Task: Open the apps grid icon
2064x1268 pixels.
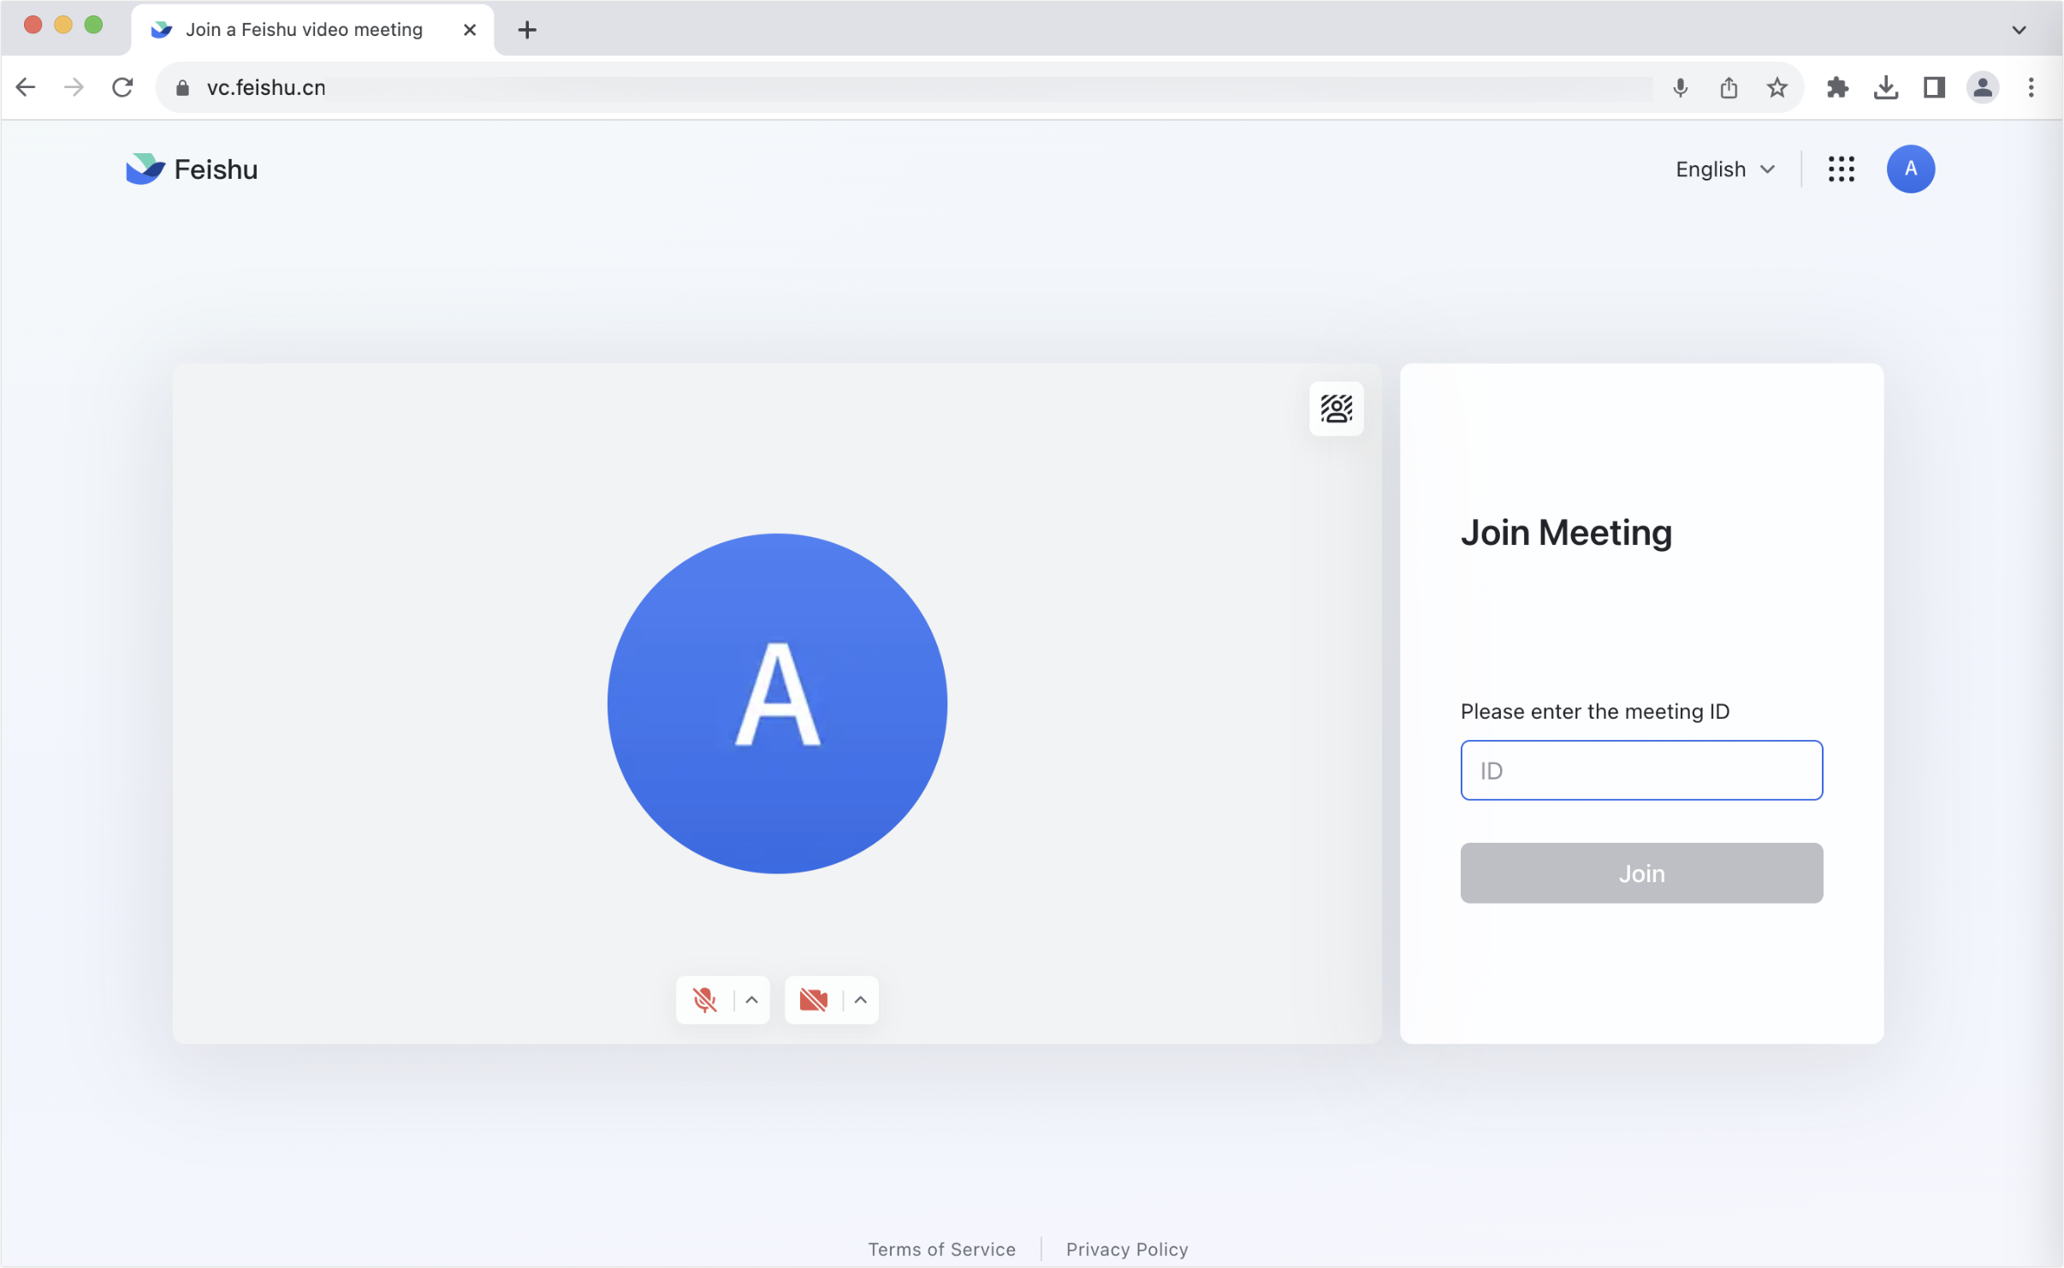Action: pyautogui.click(x=1842, y=169)
